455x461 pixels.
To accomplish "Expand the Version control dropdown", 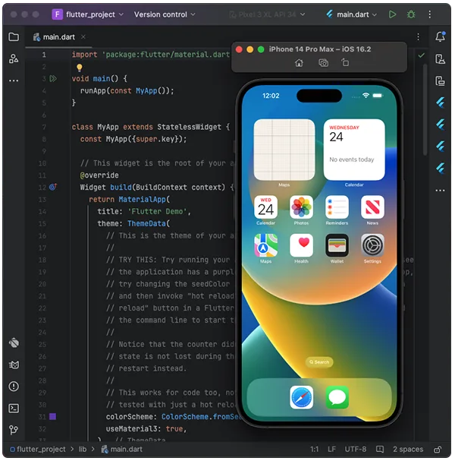I will 165,14.
